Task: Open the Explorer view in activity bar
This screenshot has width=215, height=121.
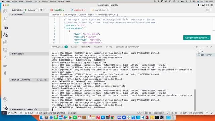Action: [5, 11]
